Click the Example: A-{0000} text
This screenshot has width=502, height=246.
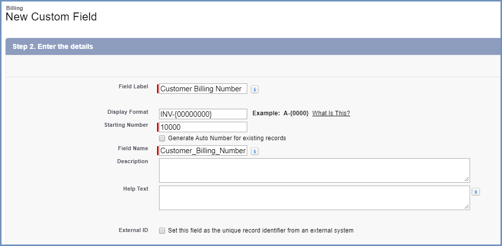click(x=281, y=113)
